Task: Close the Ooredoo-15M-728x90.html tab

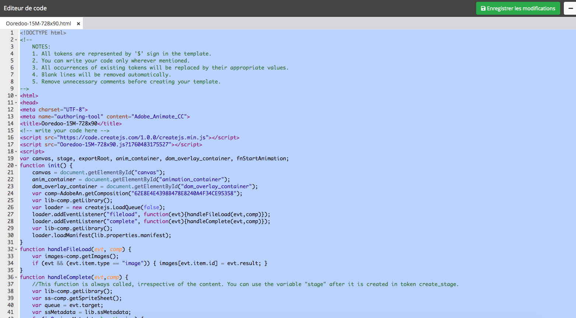Action: (x=78, y=24)
